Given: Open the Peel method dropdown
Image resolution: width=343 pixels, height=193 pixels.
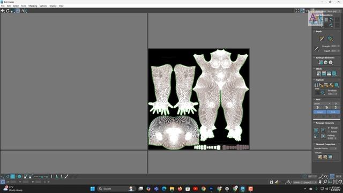Looking at the screenshot, I should tap(322, 103).
